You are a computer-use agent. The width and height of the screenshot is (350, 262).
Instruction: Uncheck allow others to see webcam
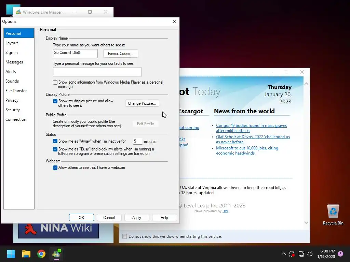pos(55,168)
